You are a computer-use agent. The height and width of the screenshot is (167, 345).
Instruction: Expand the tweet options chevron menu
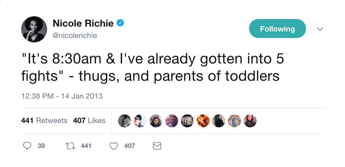click(x=320, y=29)
